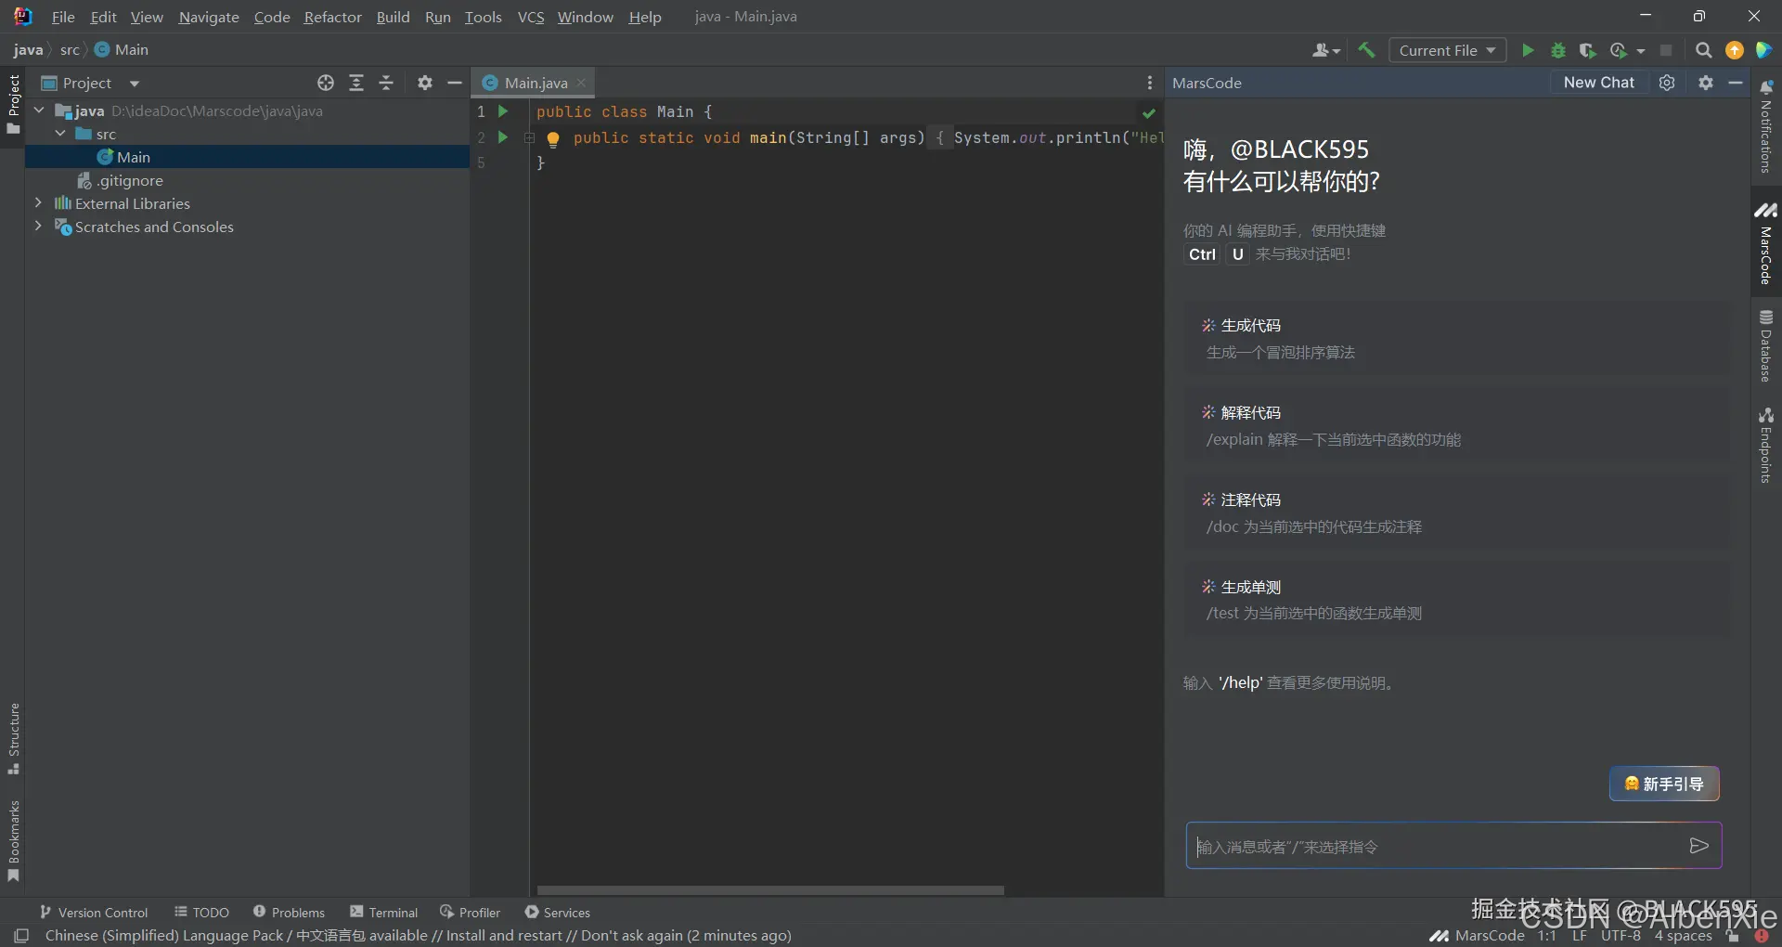
Task: Toggle the MarsCode sidebar tool window
Action: [x=1766, y=243]
